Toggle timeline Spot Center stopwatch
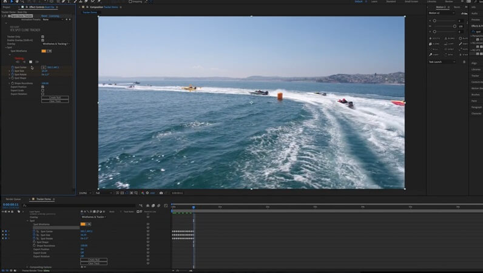This screenshot has height=273, width=483. (x=34, y=231)
